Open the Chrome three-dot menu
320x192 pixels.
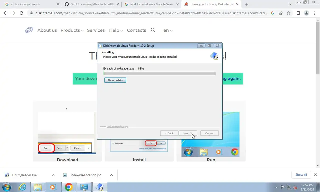[314, 13]
